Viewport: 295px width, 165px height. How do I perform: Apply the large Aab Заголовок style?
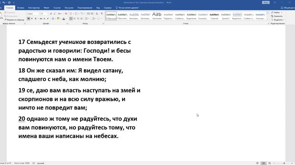click(157, 16)
